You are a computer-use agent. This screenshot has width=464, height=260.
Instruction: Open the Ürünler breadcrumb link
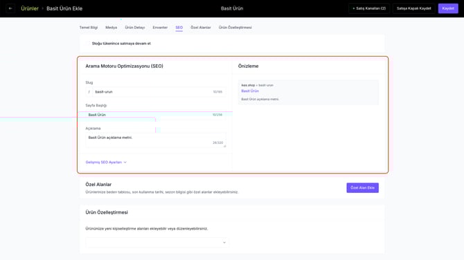[30, 8]
